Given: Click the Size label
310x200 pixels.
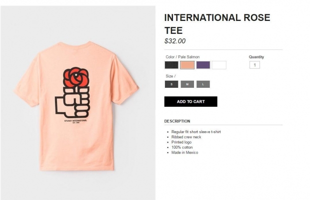Looking at the screenshot, I should point(170,76).
